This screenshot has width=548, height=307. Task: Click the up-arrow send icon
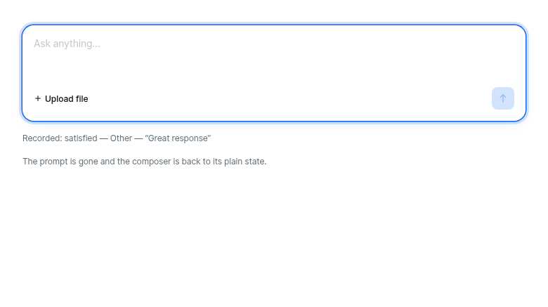(x=502, y=98)
